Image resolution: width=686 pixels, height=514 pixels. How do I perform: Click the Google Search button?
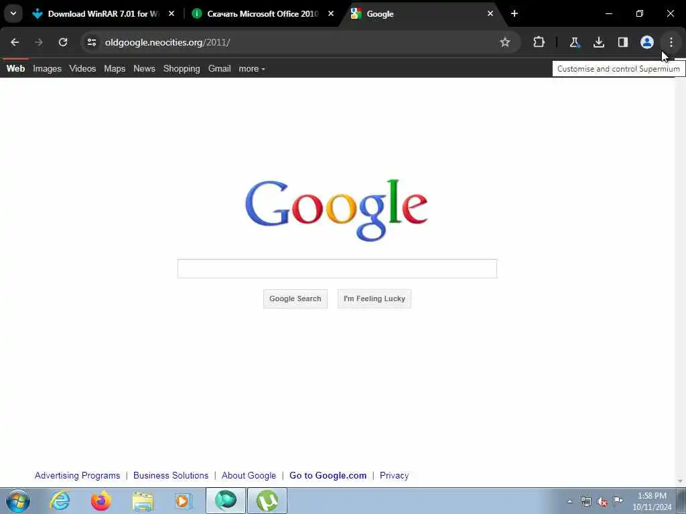(x=295, y=298)
